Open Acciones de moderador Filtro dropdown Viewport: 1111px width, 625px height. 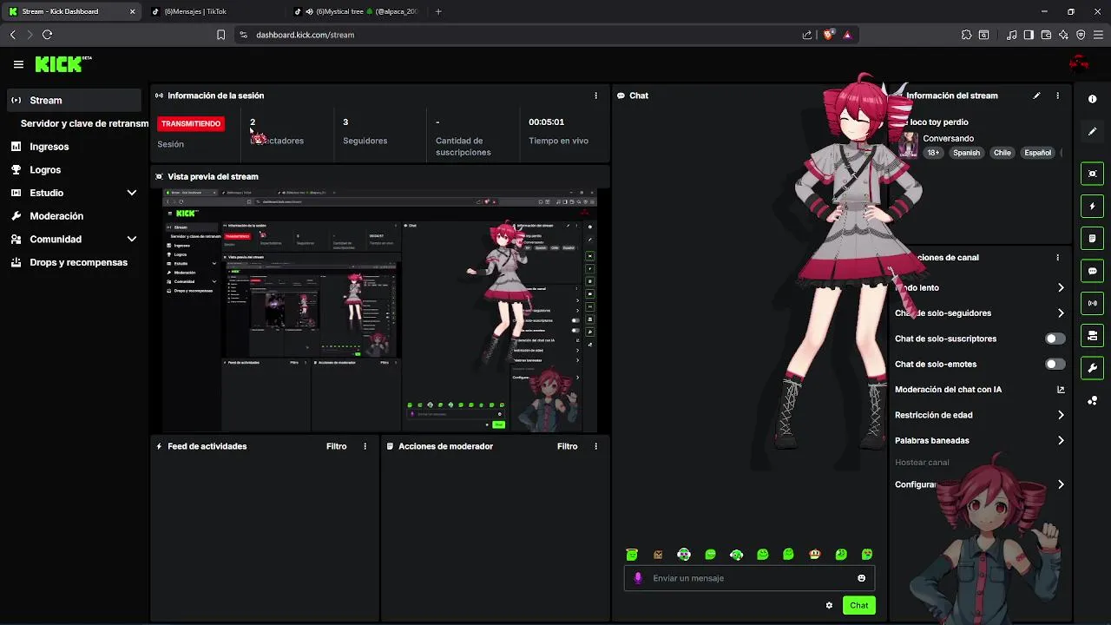coord(567,446)
